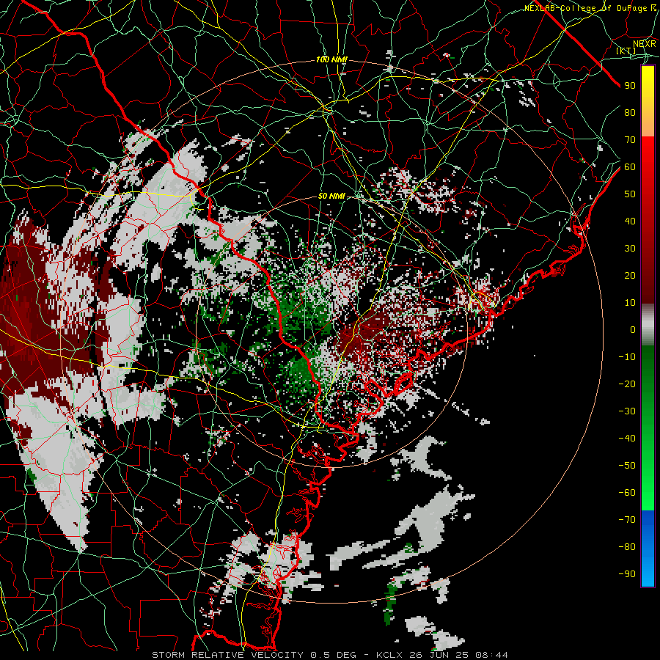Click the 0 value on the velocity scale
Screen dimensions: 660x660
tap(633, 330)
